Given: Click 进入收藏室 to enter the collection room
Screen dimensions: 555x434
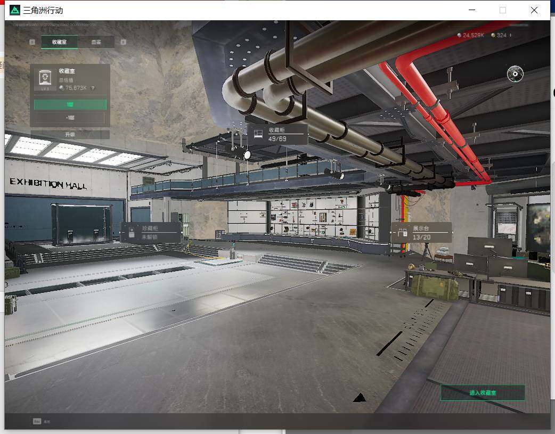Looking at the screenshot, I should pos(483,392).
